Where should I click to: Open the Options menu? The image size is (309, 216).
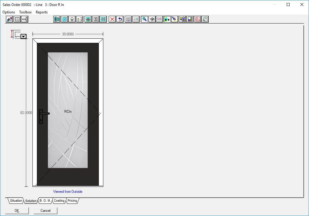coord(9,12)
